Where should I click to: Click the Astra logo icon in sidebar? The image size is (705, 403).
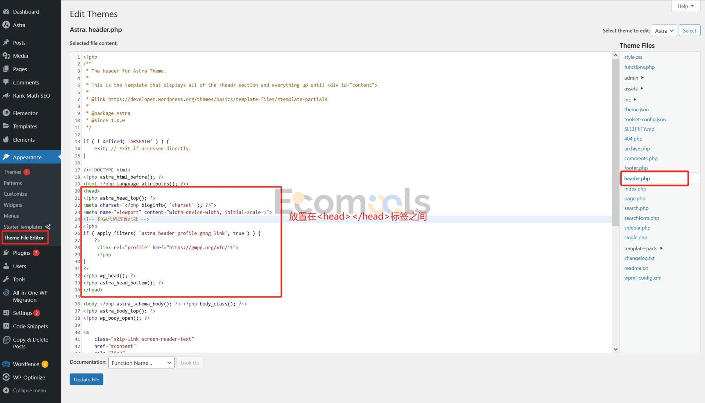[x=6, y=25]
